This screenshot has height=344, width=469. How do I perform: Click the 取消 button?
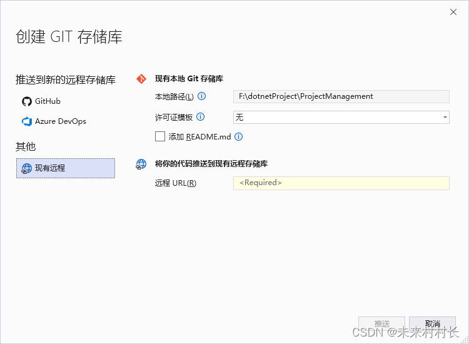(433, 323)
